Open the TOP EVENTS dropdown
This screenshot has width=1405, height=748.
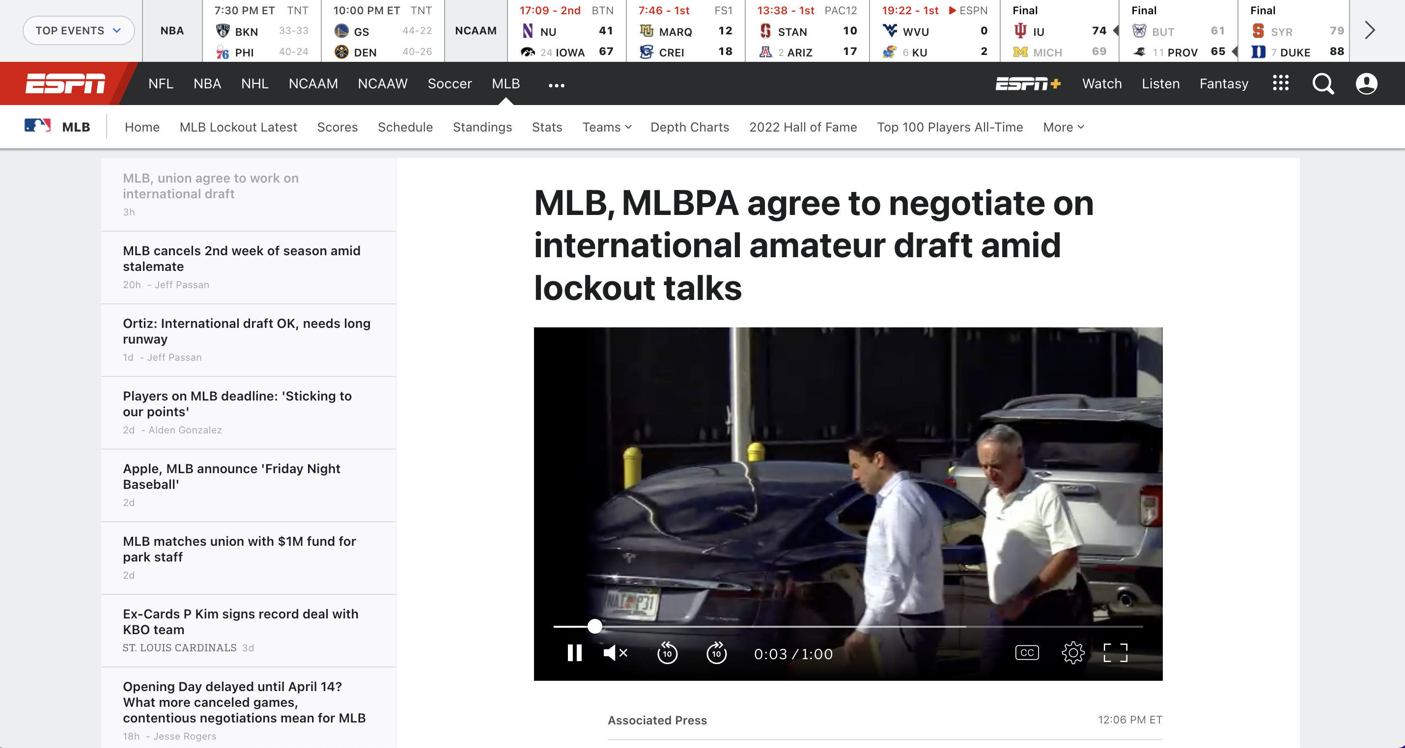click(x=79, y=30)
